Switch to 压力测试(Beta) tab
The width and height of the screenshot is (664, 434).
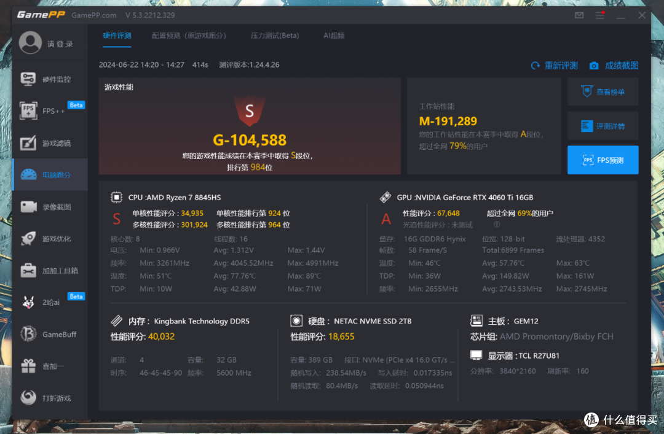(x=275, y=36)
